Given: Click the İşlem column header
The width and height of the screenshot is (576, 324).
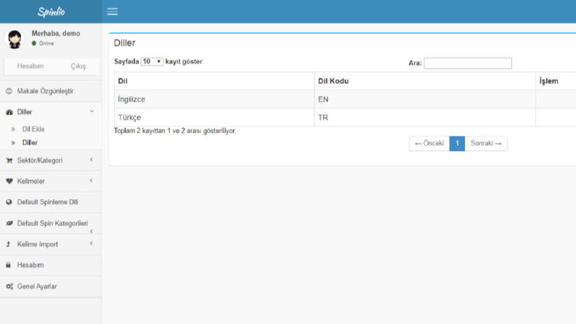Looking at the screenshot, I should pos(556,81).
